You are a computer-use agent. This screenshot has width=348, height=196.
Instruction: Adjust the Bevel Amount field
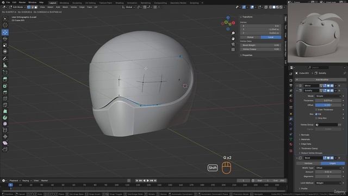pos(328,172)
